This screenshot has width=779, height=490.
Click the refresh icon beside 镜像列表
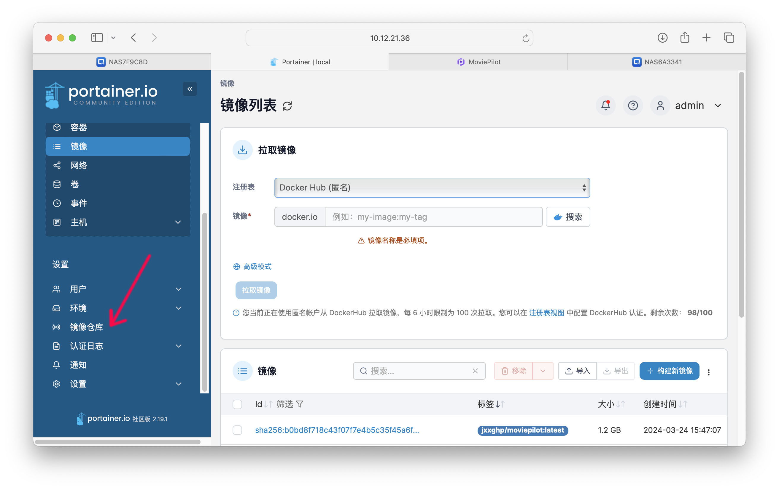(287, 106)
